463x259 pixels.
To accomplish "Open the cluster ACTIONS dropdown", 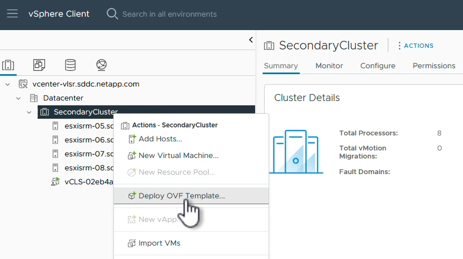I will tap(415, 46).
